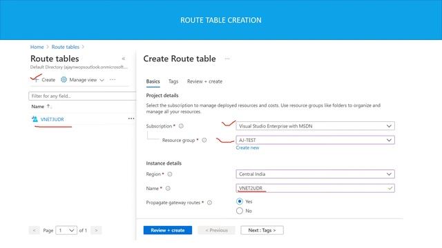Expand the Manage view chevron
This screenshot has height=248, width=442.
(102, 80)
